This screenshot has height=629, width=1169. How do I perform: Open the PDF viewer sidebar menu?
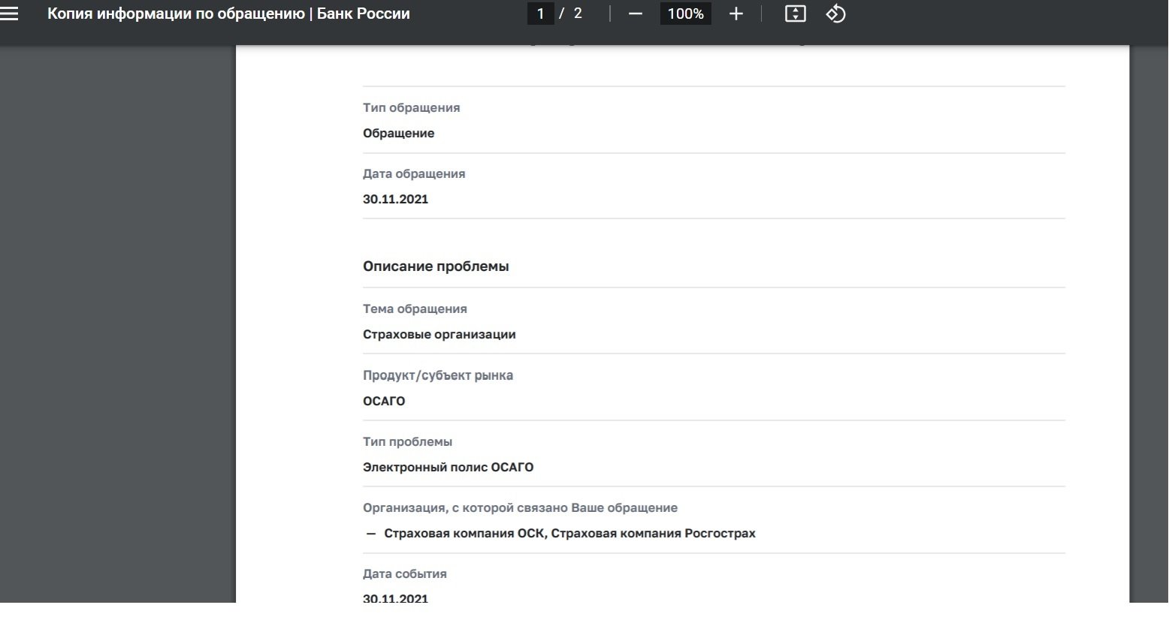[x=10, y=14]
